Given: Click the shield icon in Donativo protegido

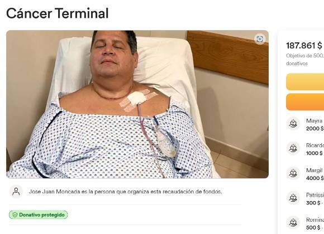Looking at the screenshot, I should tap(15, 215).
